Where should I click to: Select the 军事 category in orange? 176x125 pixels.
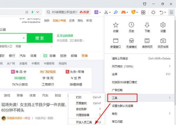85,56
